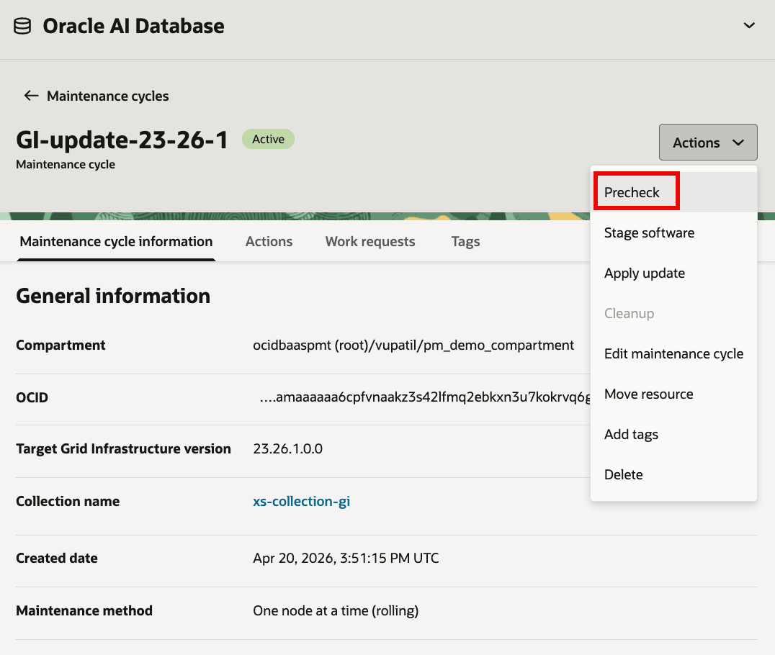The width and height of the screenshot is (775, 655).
Task: Click the GI-update-23-26-1 title
Action: tap(122, 140)
